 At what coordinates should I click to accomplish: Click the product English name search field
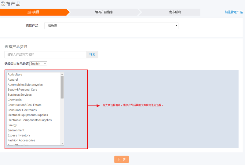[x=46, y=55]
